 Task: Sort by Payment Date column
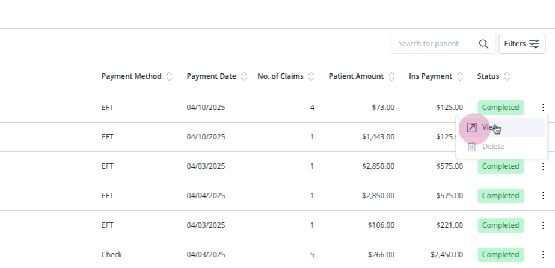pos(244,76)
